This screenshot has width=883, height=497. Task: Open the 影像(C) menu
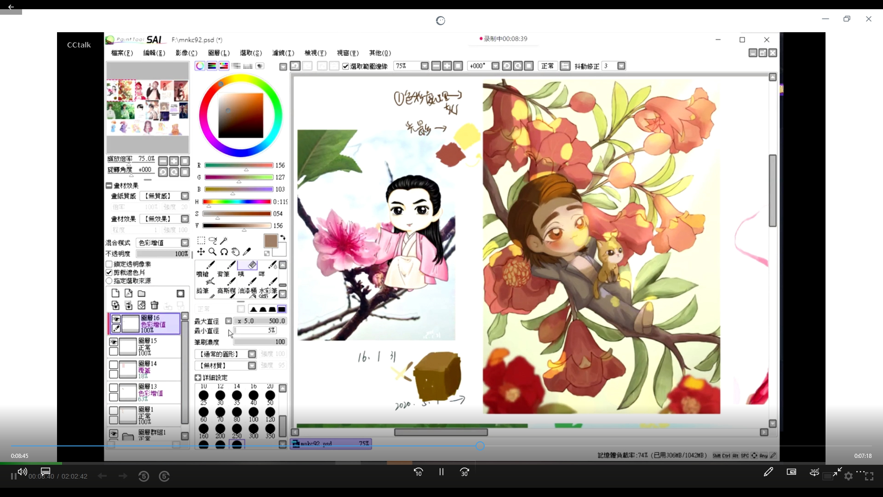coord(186,53)
